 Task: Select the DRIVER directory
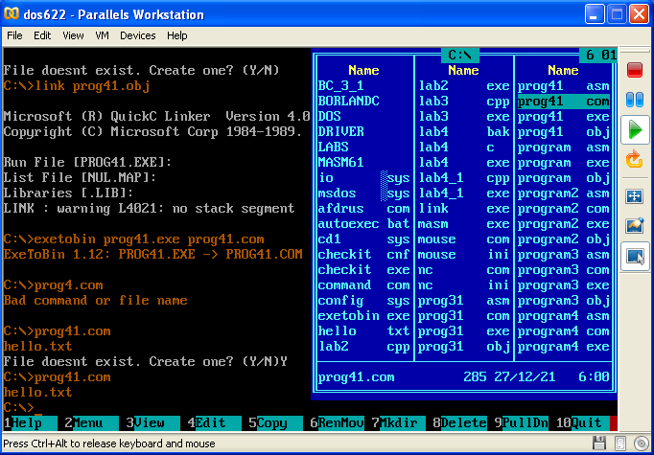tap(365, 131)
